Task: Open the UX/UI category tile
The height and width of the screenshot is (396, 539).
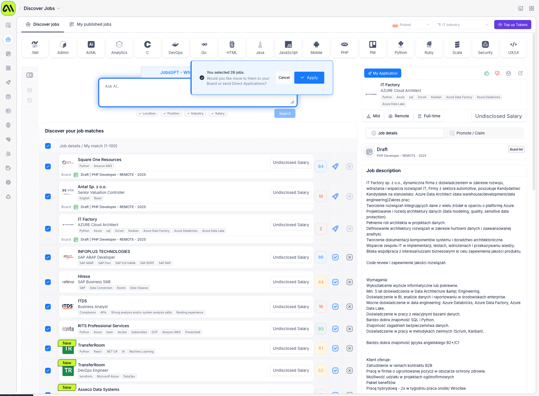Action: (x=513, y=48)
